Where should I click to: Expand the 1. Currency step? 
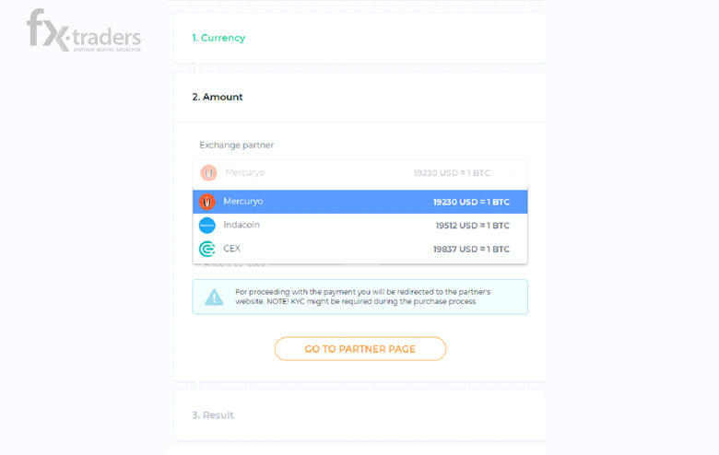(218, 38)
